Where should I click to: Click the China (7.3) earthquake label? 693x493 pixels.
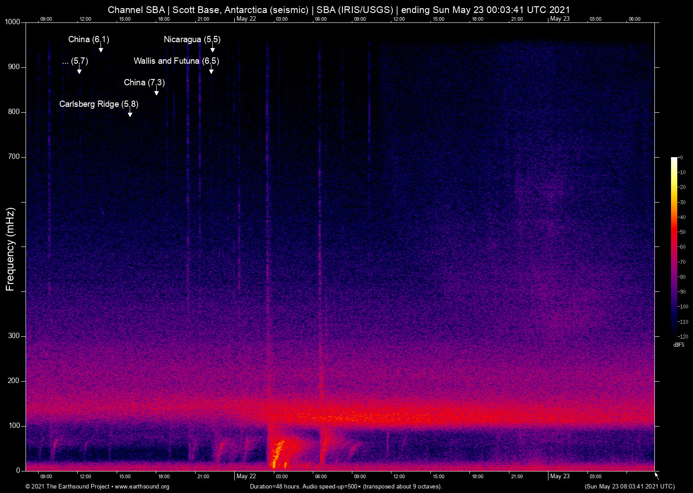pyautogui.click(x=144, y=83)
